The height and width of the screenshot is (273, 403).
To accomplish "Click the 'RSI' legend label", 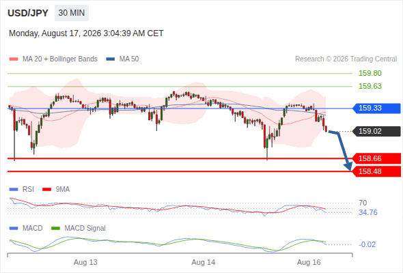I will pos(28,190).
